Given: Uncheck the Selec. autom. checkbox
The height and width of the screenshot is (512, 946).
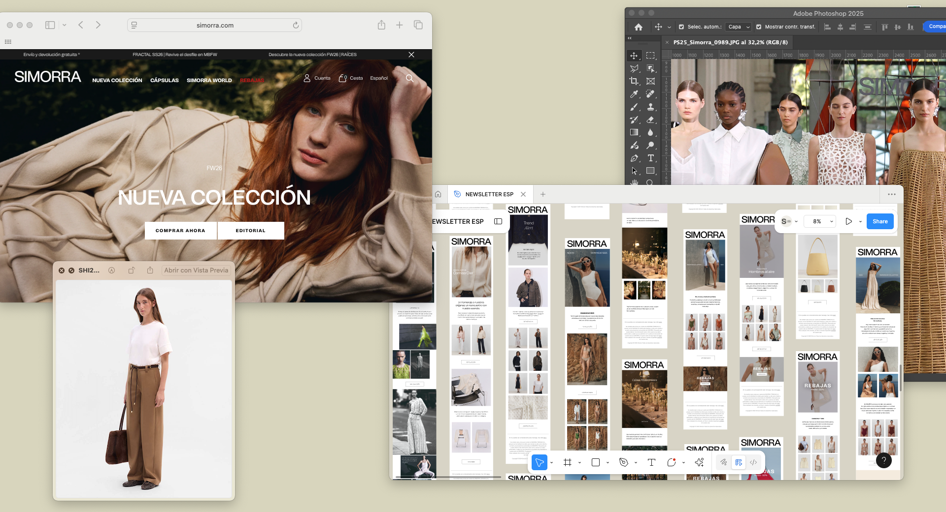Looking at the screenshot, I should pyautogui.click(x=681, y=27).
